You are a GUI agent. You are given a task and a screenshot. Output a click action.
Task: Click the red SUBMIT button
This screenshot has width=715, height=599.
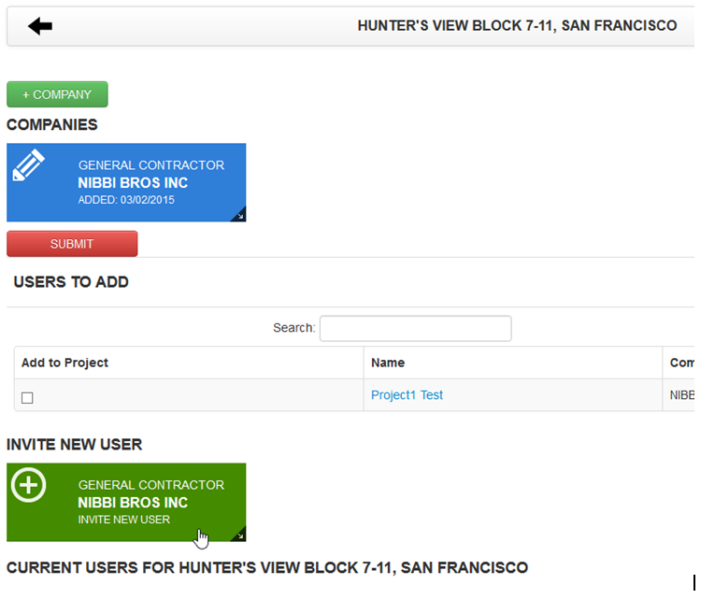point(72,244)
